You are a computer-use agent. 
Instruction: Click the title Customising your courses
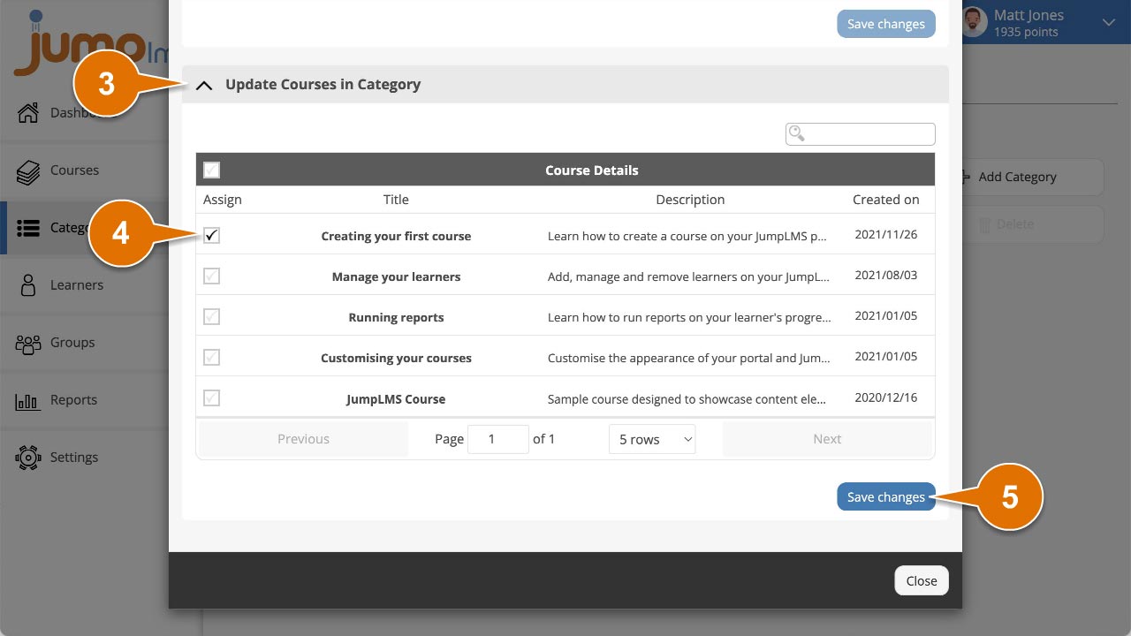click(x=396, y=358)
